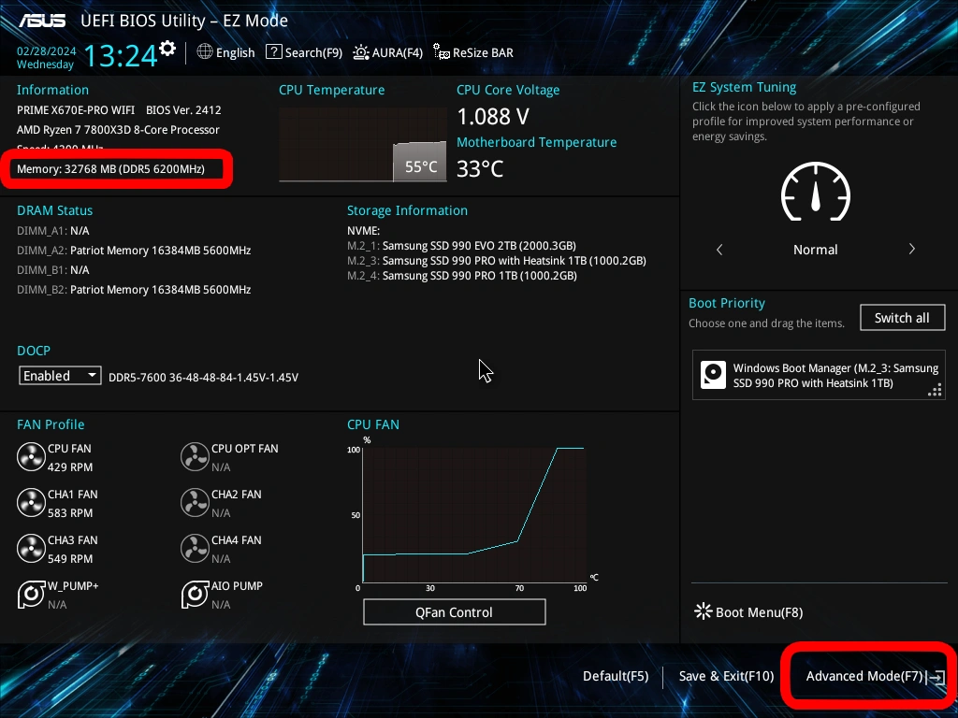Select the CHA2 FAN icon
The width and height of the screenshot is (958, 718).
pos(195,502)
